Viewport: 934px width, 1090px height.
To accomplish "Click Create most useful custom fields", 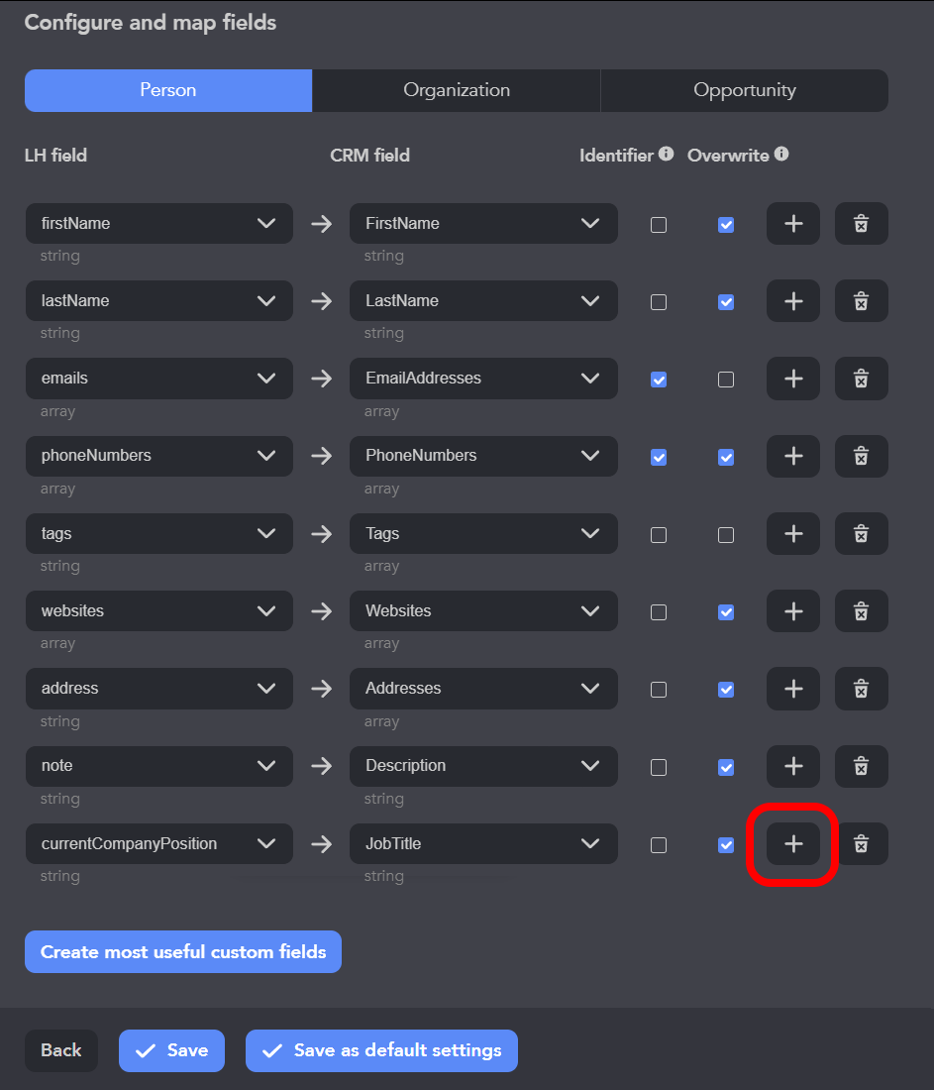I will pyautogui.click(x=183, y=952).
